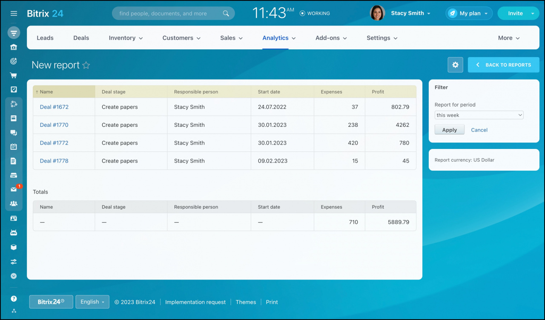
Task: Open the shopping cart icon in the sidebar
Action: pyautogui.click(x=14, y=75)
